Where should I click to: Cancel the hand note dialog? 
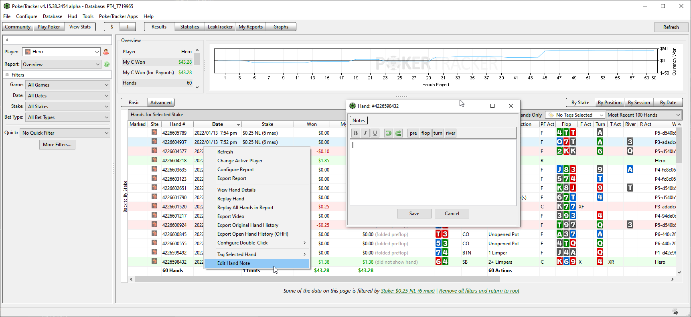tap(452, 214)
